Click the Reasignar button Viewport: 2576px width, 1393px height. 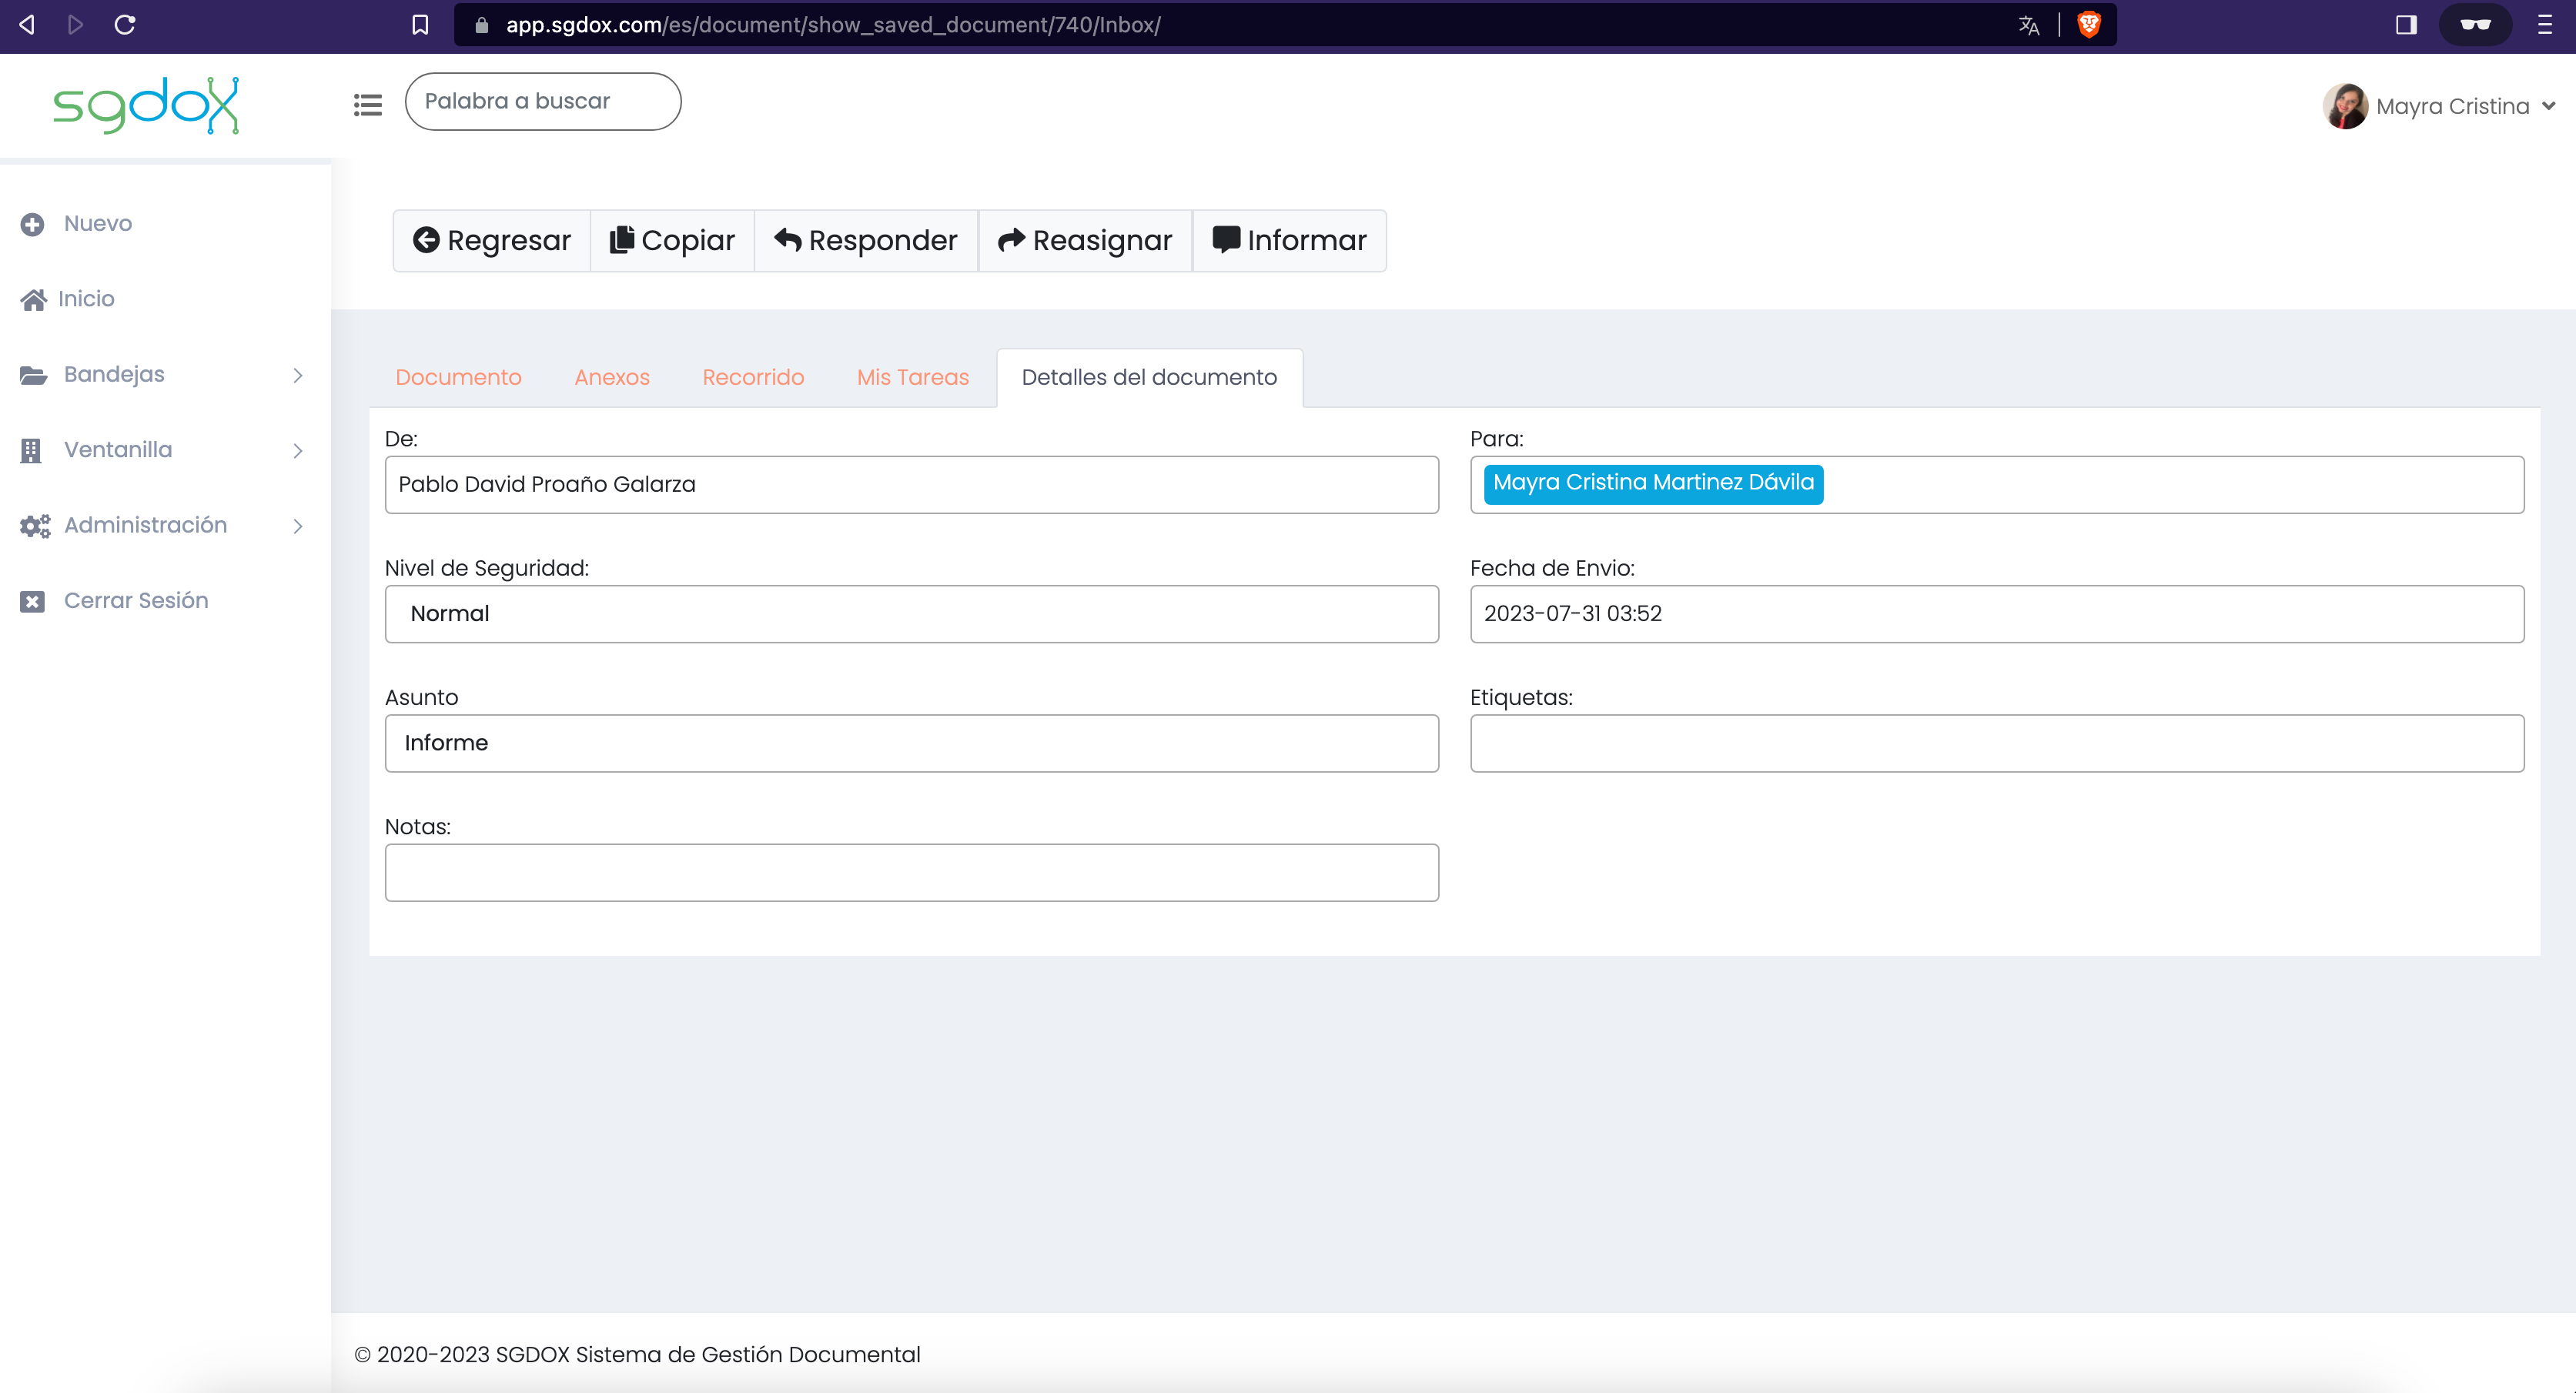pos(1085,240)
